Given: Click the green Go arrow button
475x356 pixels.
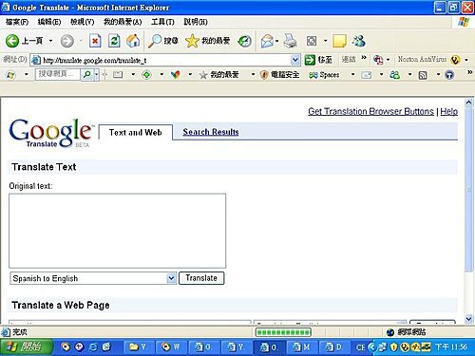Looking at the screenshot, I should click(x=310, y=60).
